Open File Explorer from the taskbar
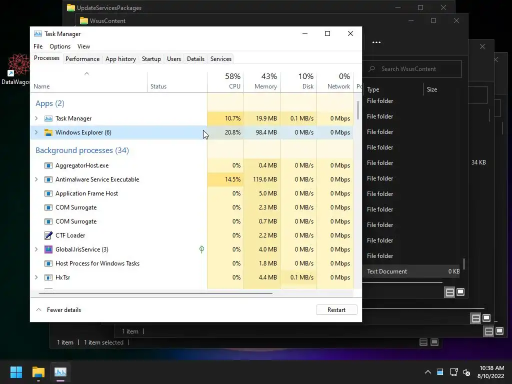 pos(38,372)
